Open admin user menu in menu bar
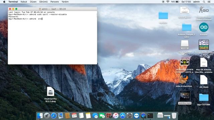The height and width of the screenshot is (120, 214). pyautogui.click(x=196, y=2)
